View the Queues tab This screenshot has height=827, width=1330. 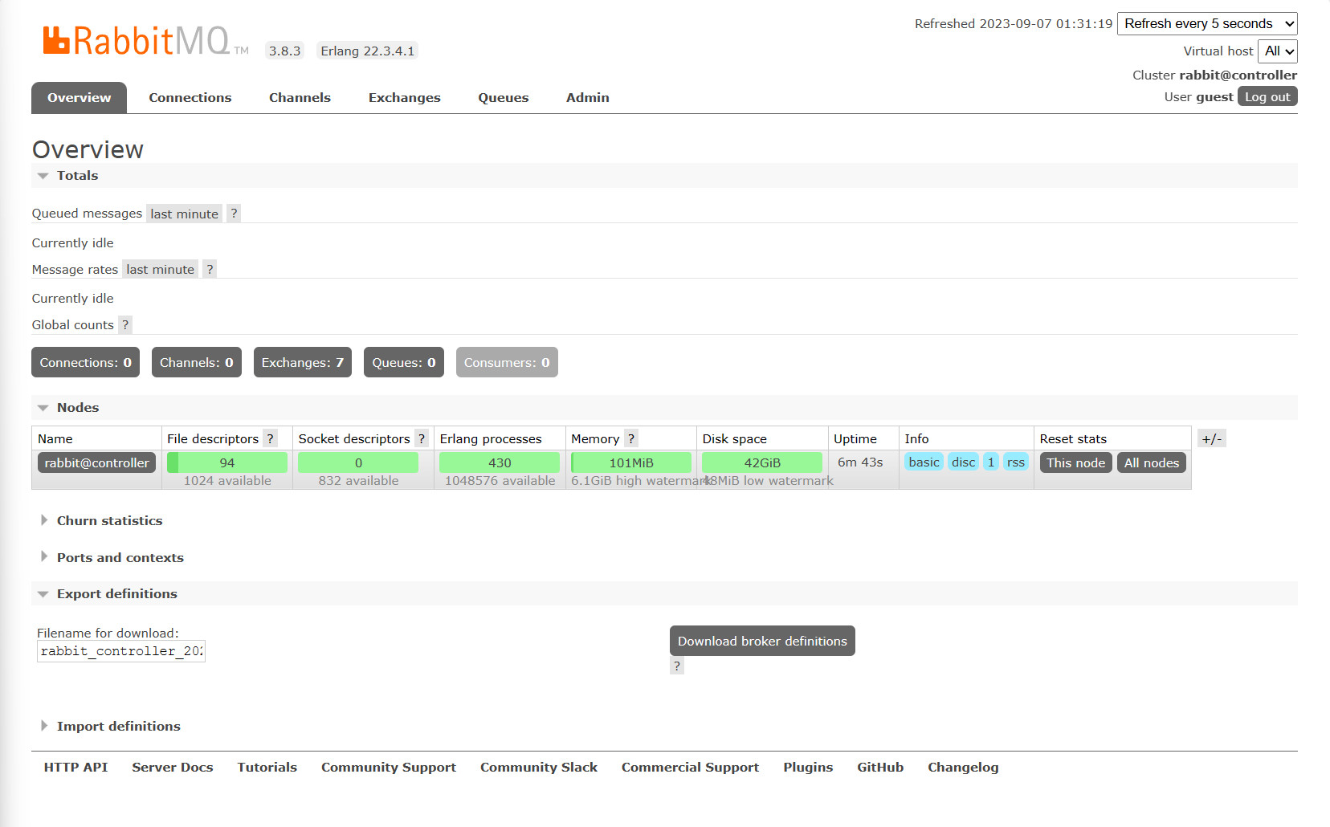[x=504, y=98]
